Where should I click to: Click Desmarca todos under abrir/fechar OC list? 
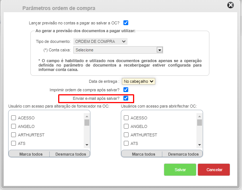pos(183,154)
